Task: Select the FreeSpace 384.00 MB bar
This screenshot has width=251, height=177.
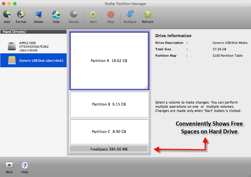Action: tap(109, 149)
